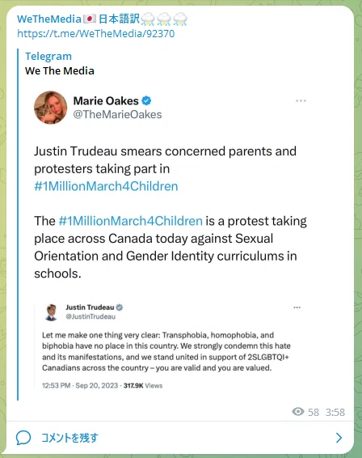Open #1MillionMarch4Children hashtag after 'The'
This screenshot has height=458, width=362.
[x=130, y=221]
